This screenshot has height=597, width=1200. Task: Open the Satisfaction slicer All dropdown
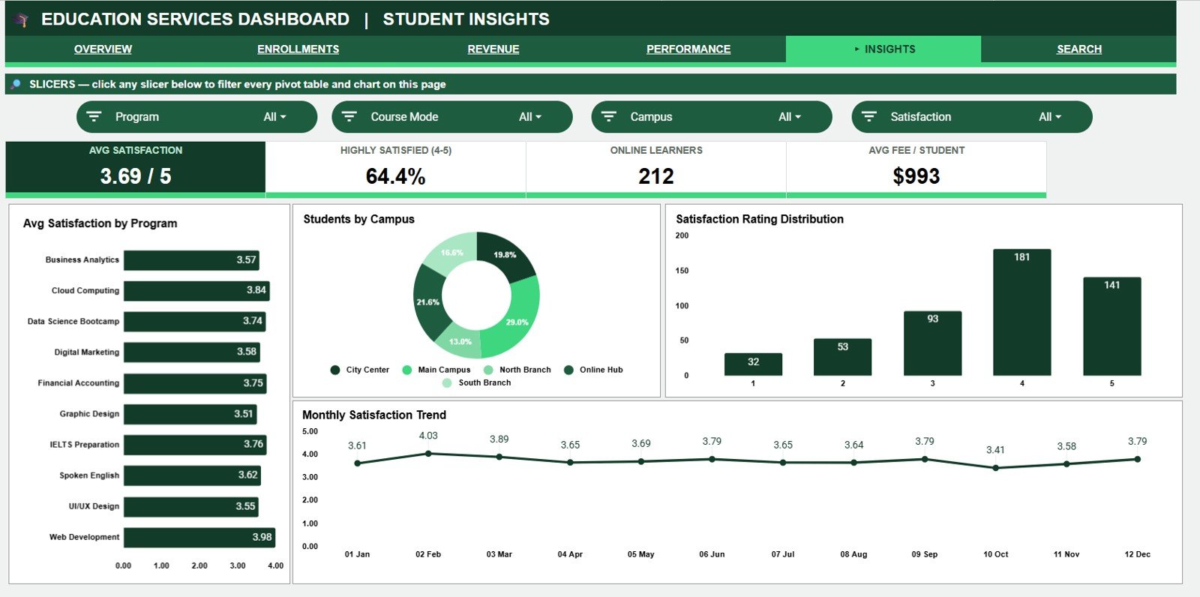tap(1050, 117)
